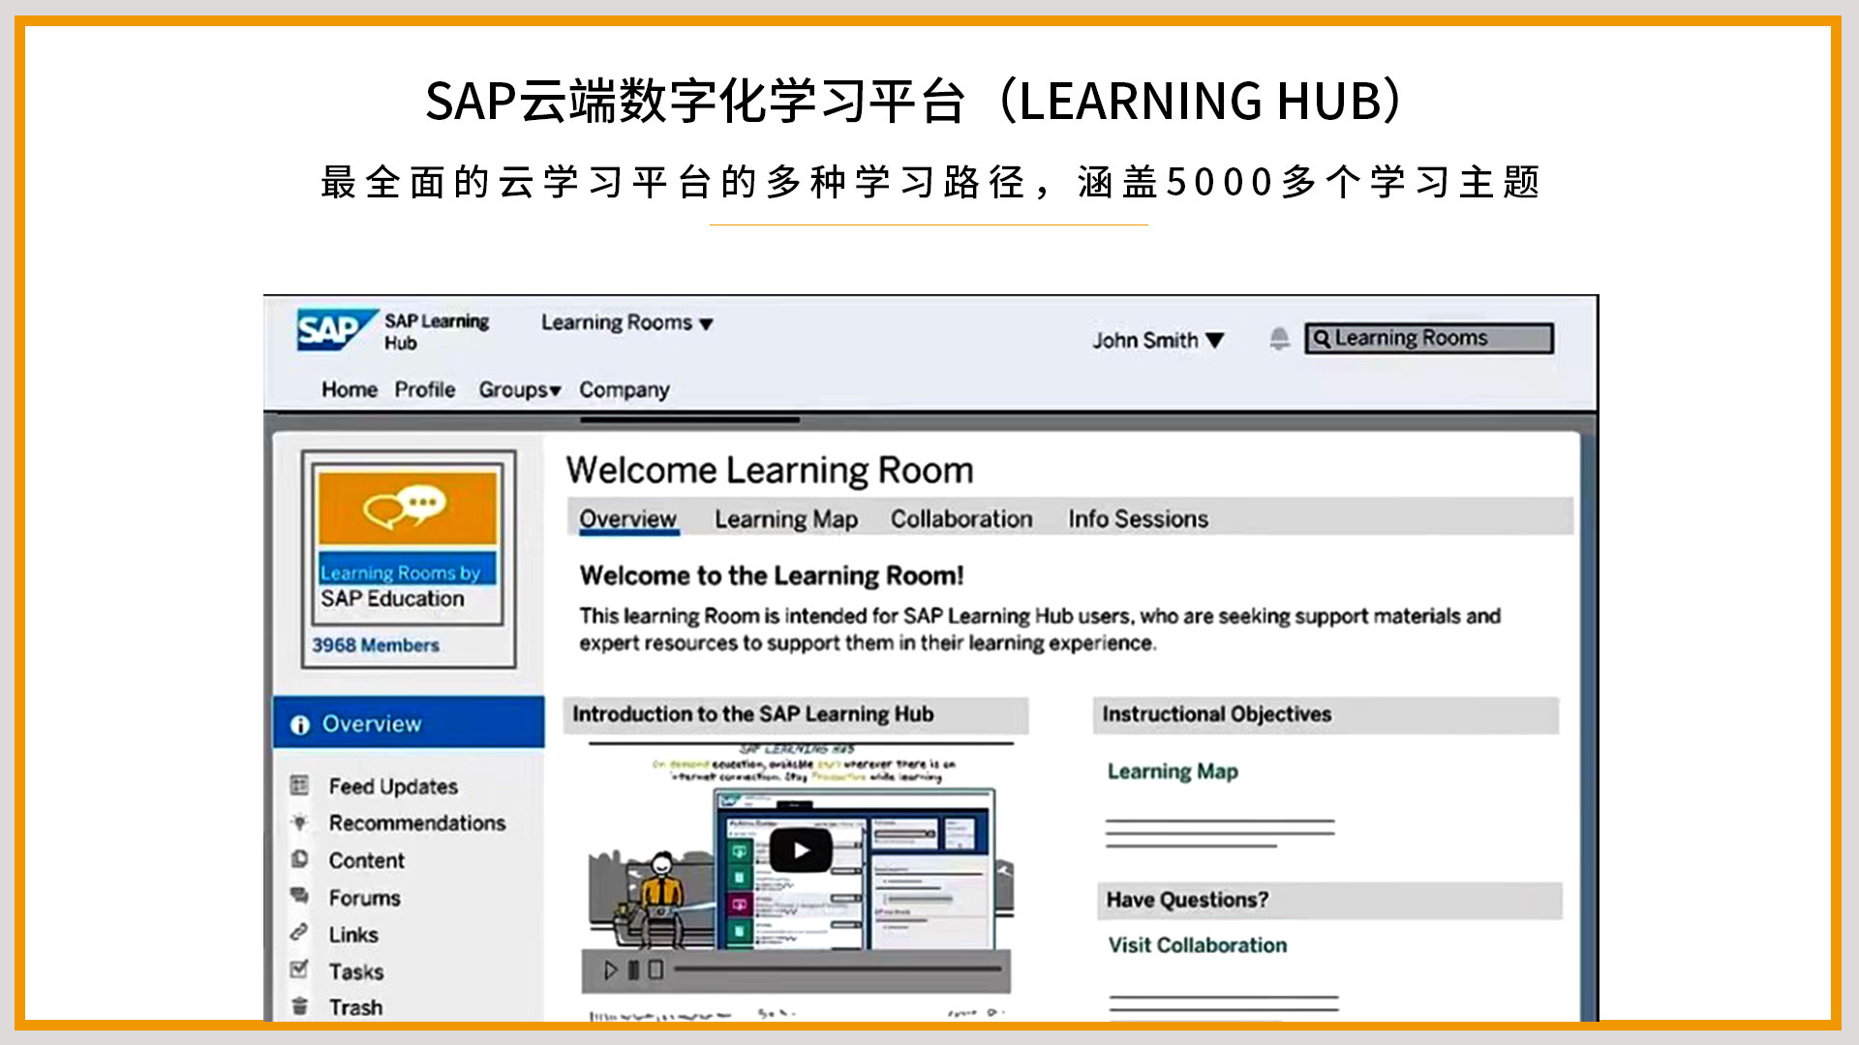The width and height of the screenshot is (1859, 1045).
Task: Click the Tasks checkmark icon
Action: [x=299, y=970]
